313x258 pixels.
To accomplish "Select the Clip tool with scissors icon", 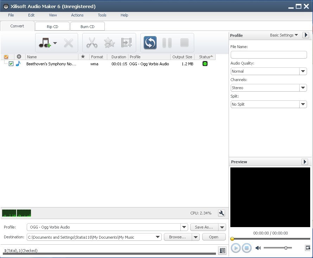I will coord(92,42).
